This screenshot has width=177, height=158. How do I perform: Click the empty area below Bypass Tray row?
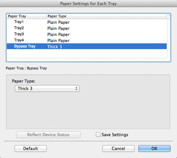(87, 53)
